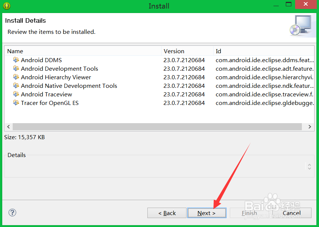
Task: Click the Tracer for OpenGL ES version value
Action: (x=184, y=103)
